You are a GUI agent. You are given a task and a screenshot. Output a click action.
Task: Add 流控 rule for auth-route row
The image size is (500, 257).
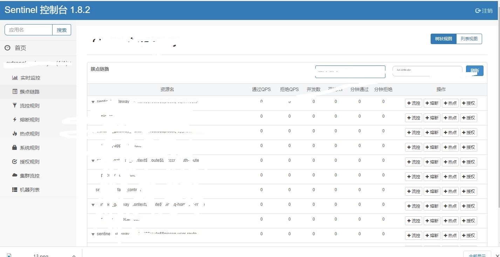414,162
